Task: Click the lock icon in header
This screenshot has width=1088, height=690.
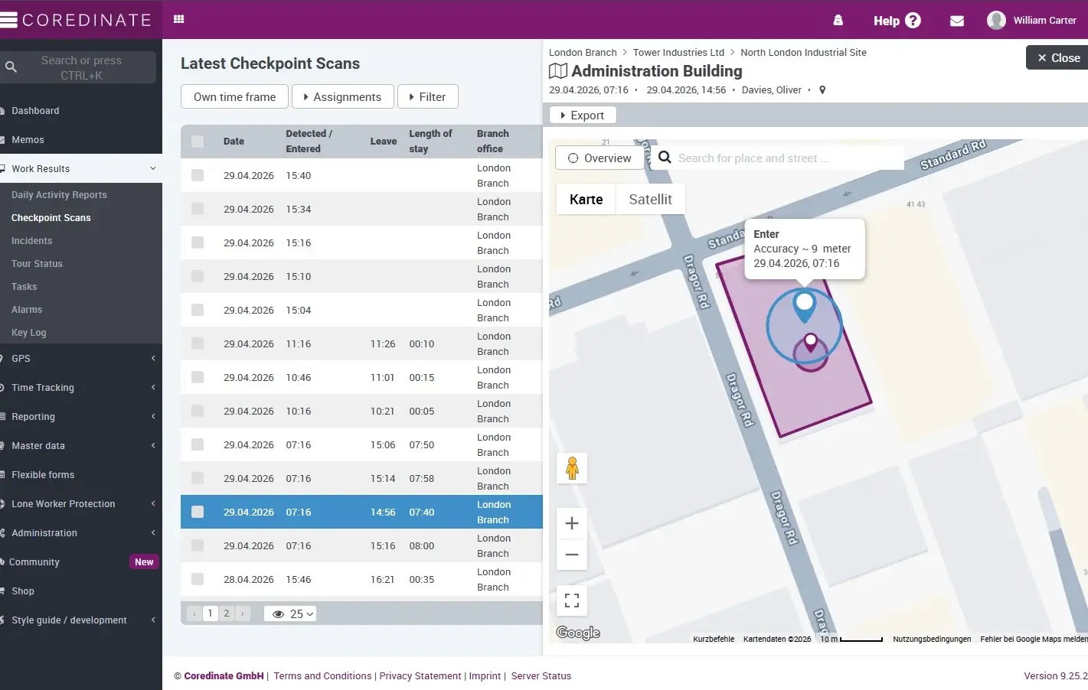Action: point(838,21)
